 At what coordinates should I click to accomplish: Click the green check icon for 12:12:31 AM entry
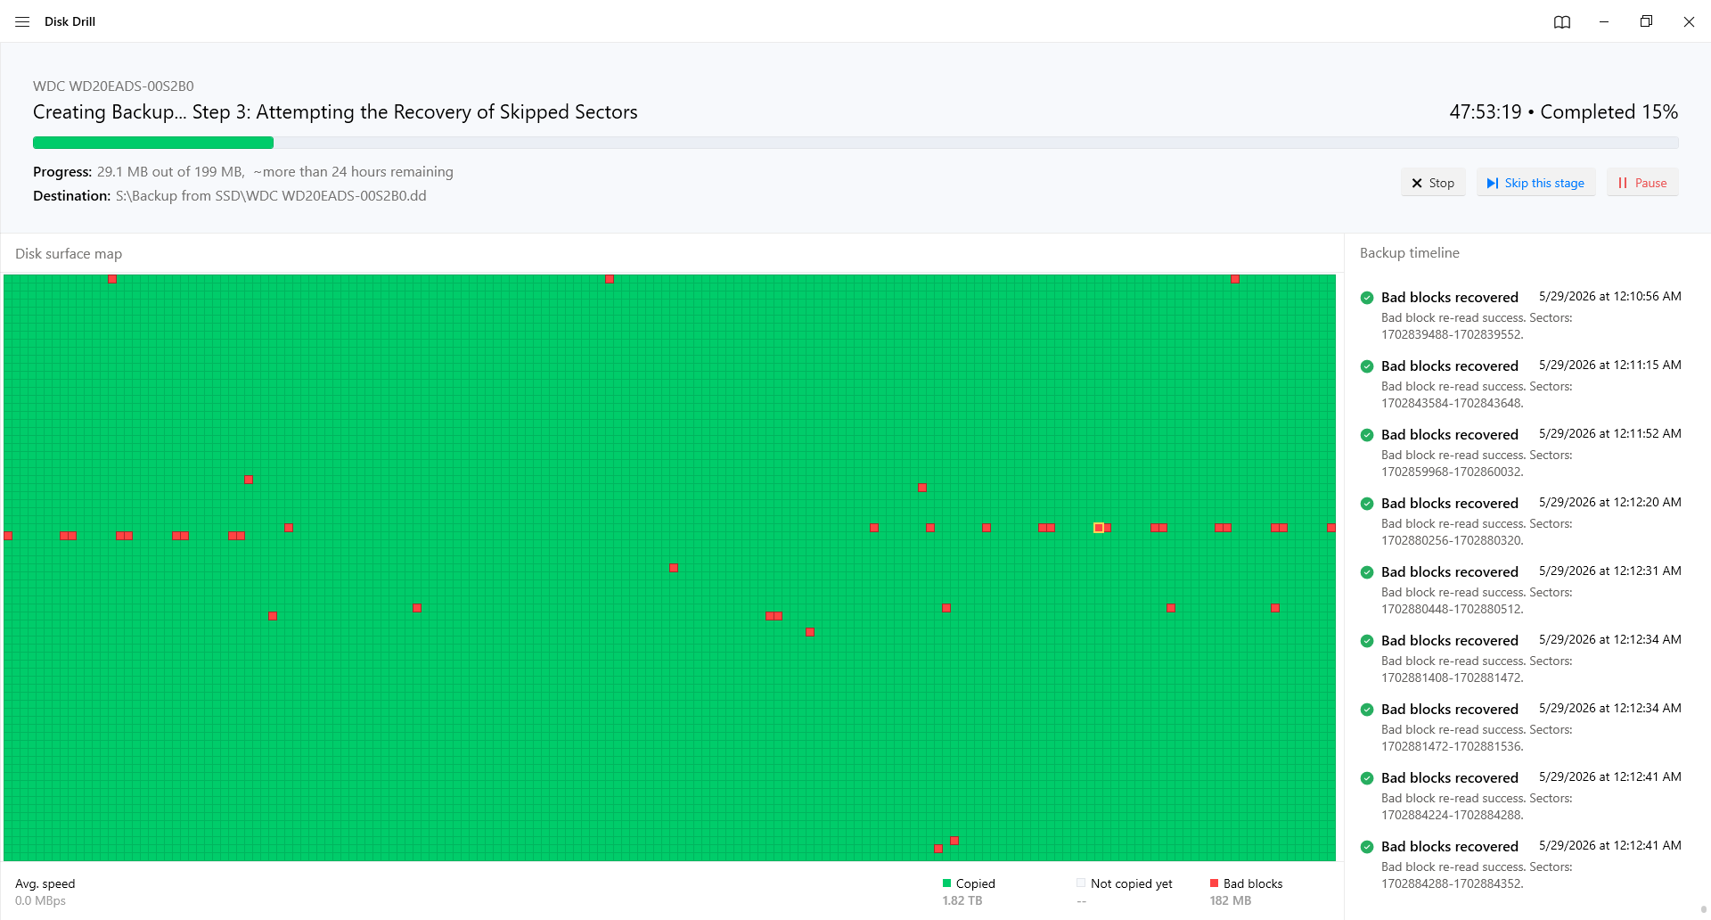[x=1367, y=572]
